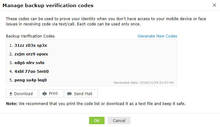Select backup code 31zz z03x sp3x
The height and width of the screenshot is (127, 220).
pyautogui.click(x=30, y=46)
